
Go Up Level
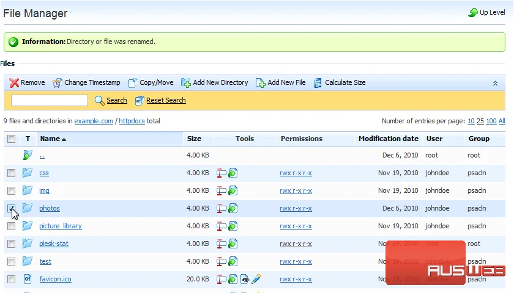(x=486, y=12)
